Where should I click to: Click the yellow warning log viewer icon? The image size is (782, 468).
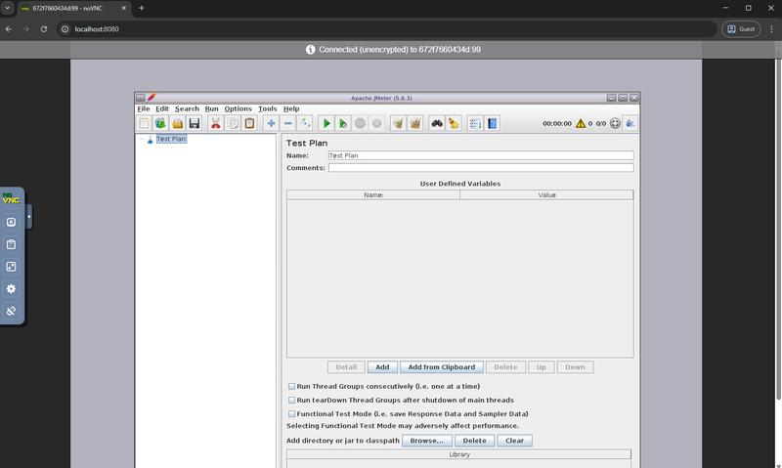click(581, 124)
